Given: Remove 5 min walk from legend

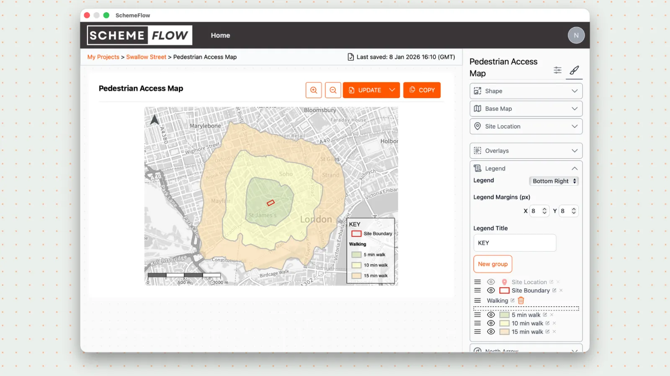Looking at the screenshot, I should click(552, 315).
